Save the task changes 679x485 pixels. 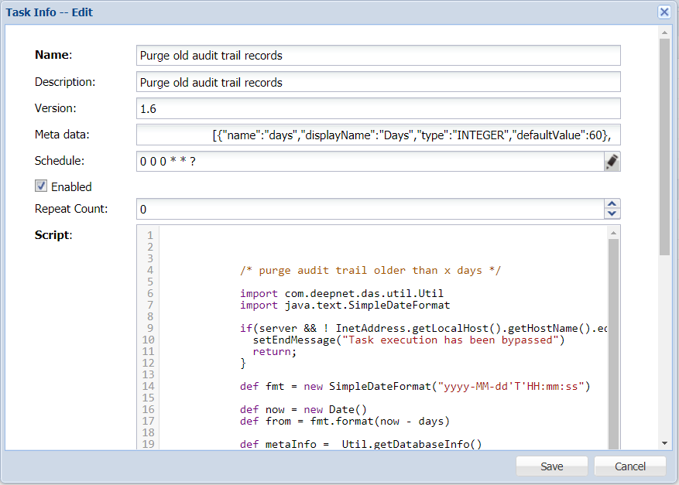tap(552, 466)
